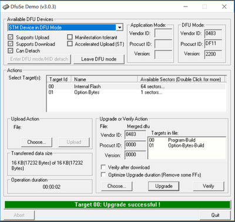Click the Upgrade button
The height and width of the screenshot is (222, 235).
[x=164, y=186]
